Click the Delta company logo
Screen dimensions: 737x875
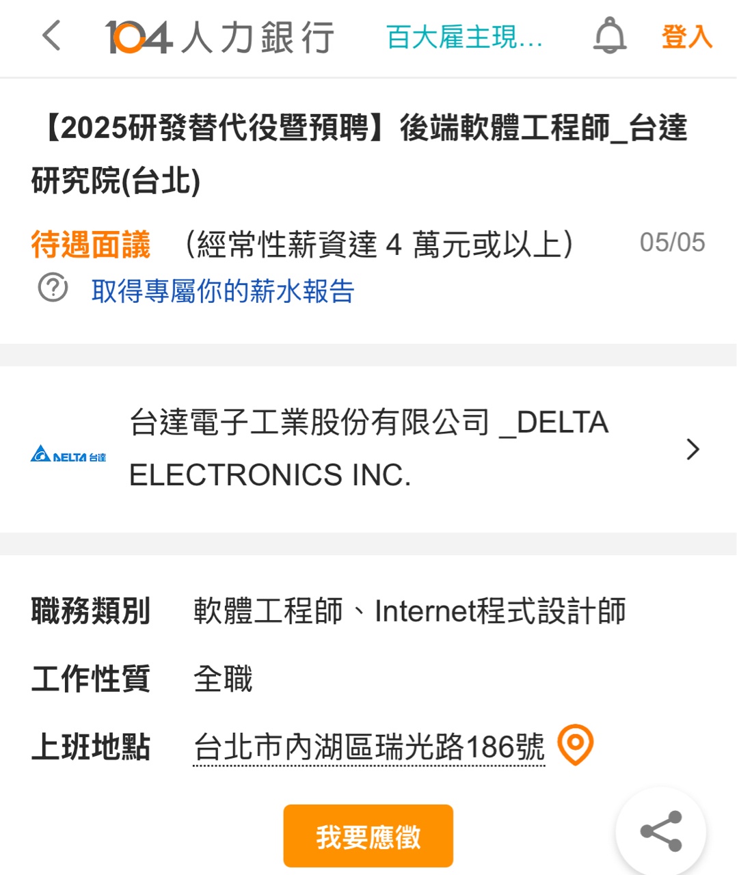click(68, 454)
